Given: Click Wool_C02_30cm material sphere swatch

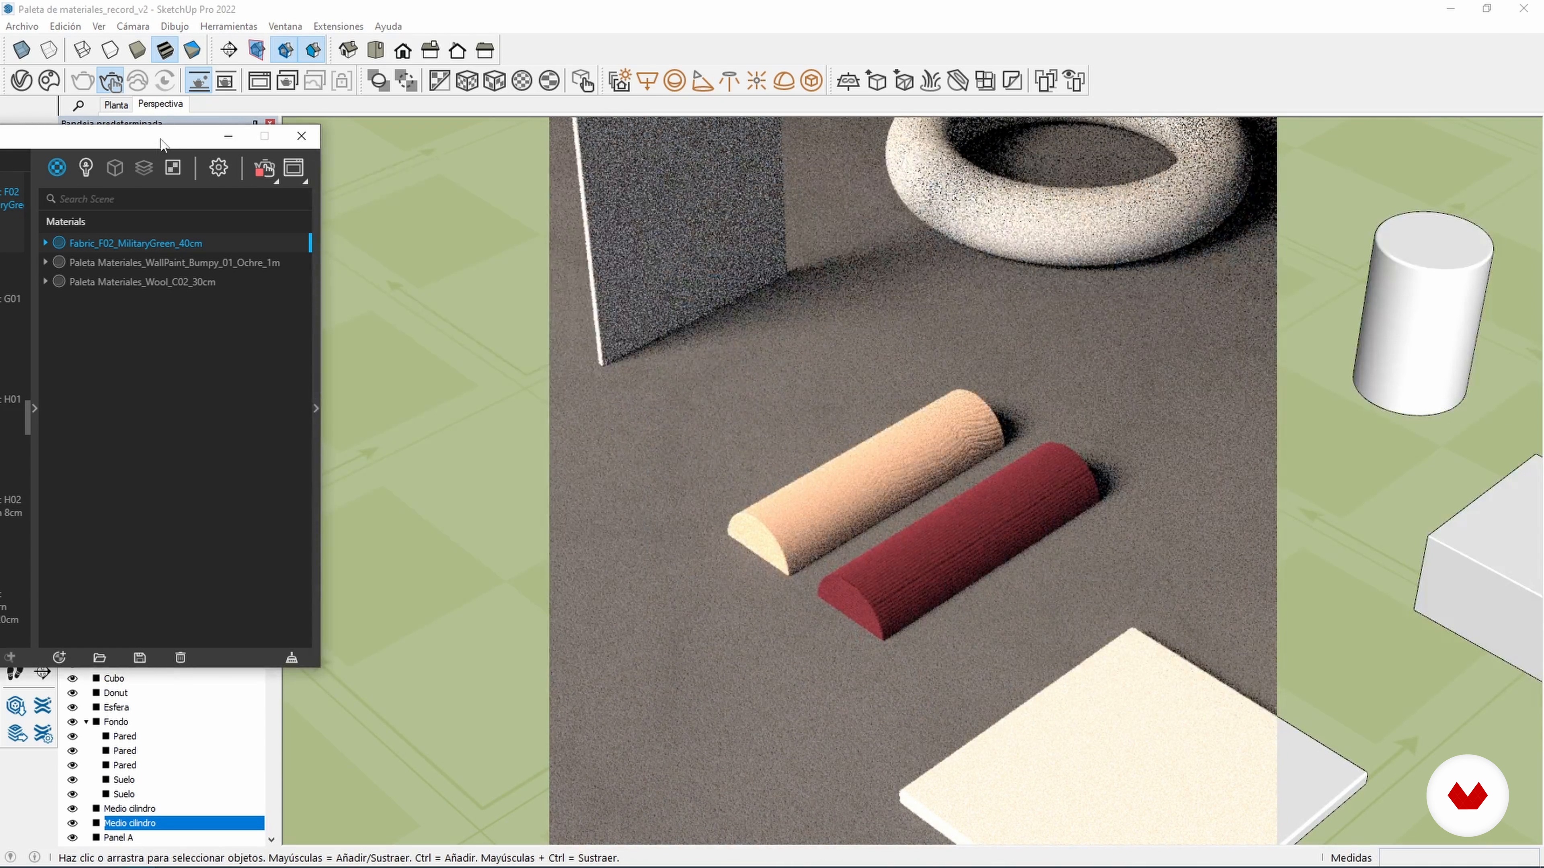Looking at the screenshot, I should click(59, 281).
